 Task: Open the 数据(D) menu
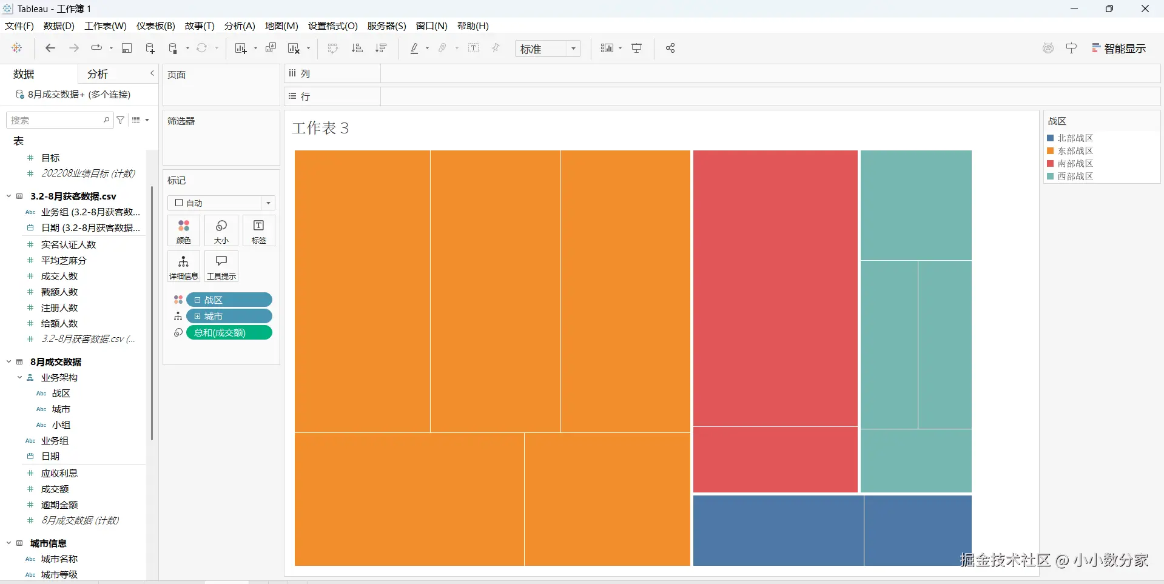click(59, 26)
